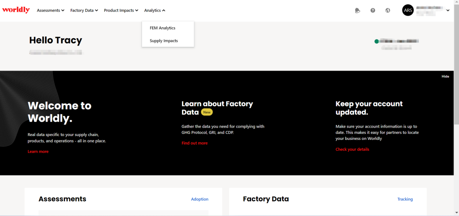Open the Factory Data dropdown

pyautogui.click(x=84, y=11)
